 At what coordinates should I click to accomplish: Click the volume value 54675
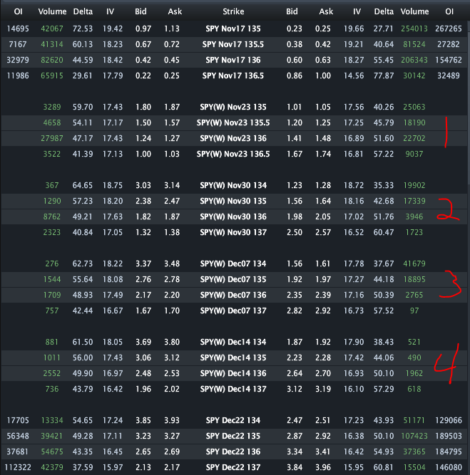[x=52, y=451]
